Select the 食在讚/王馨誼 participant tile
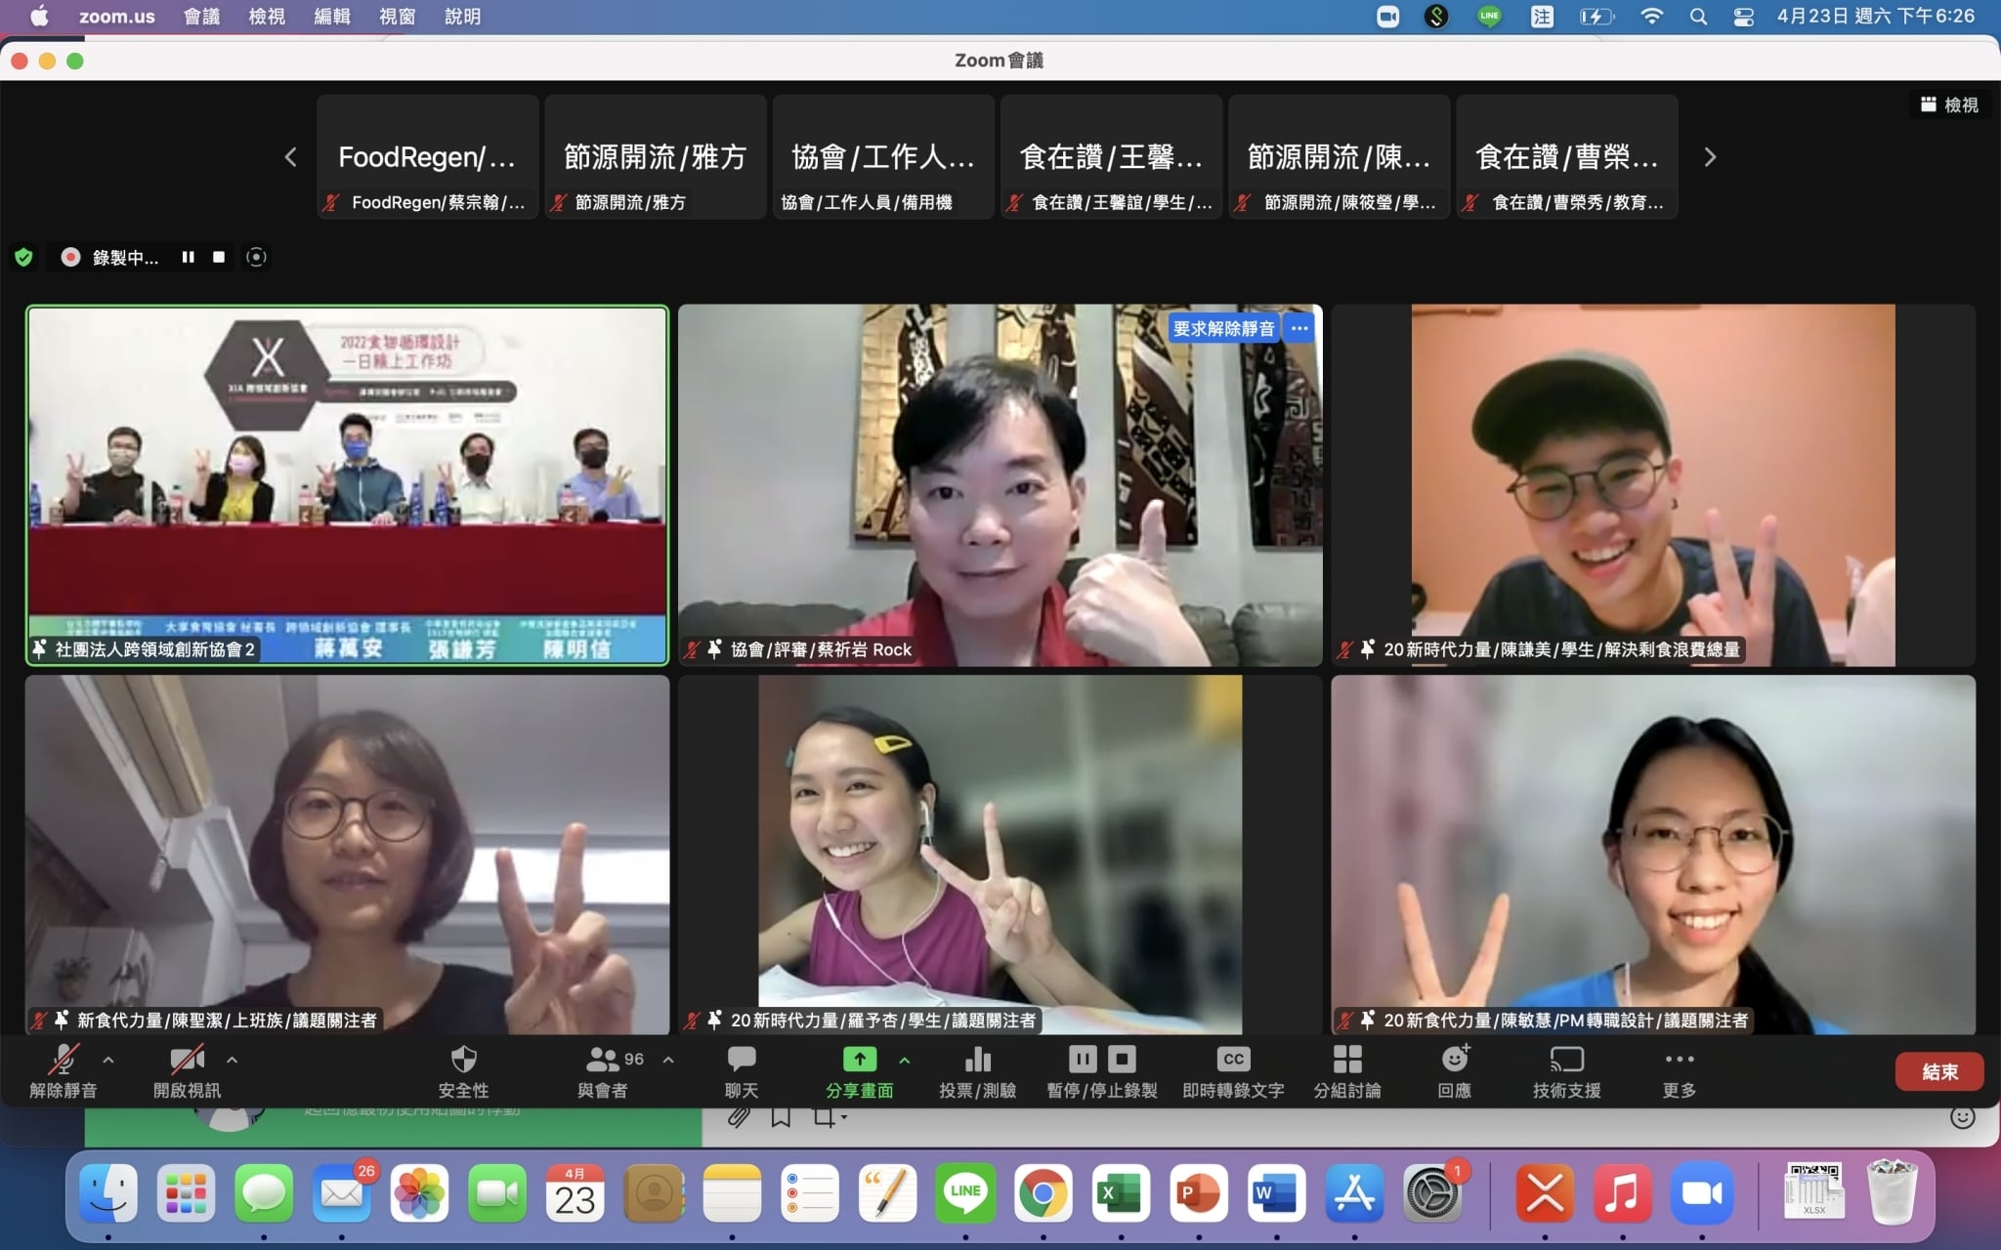2001x1250 pixels. point(1112,156)
